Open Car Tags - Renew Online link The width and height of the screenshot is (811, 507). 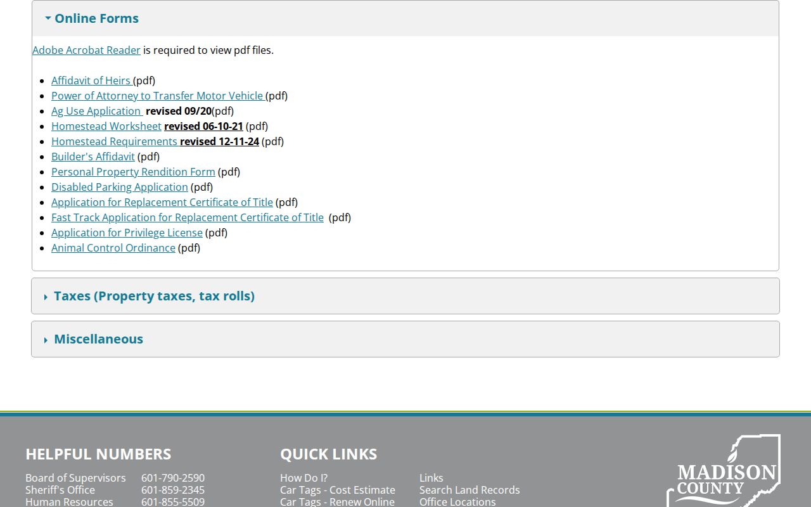[337, 501]
